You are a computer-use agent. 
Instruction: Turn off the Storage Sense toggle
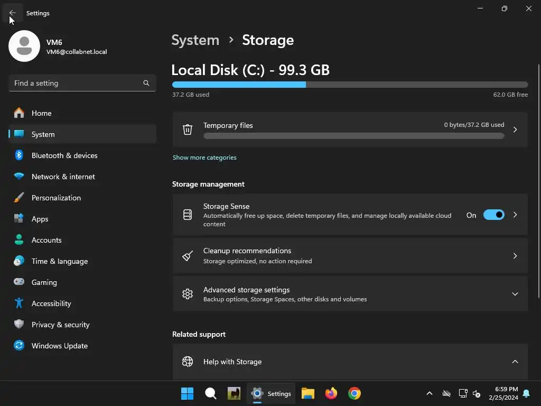(x=493, y=215)
